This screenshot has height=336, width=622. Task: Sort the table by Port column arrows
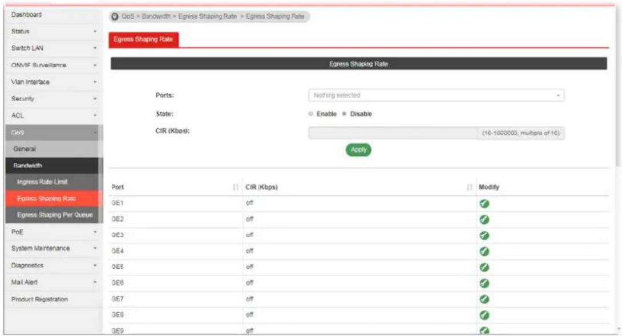[235, 187]
